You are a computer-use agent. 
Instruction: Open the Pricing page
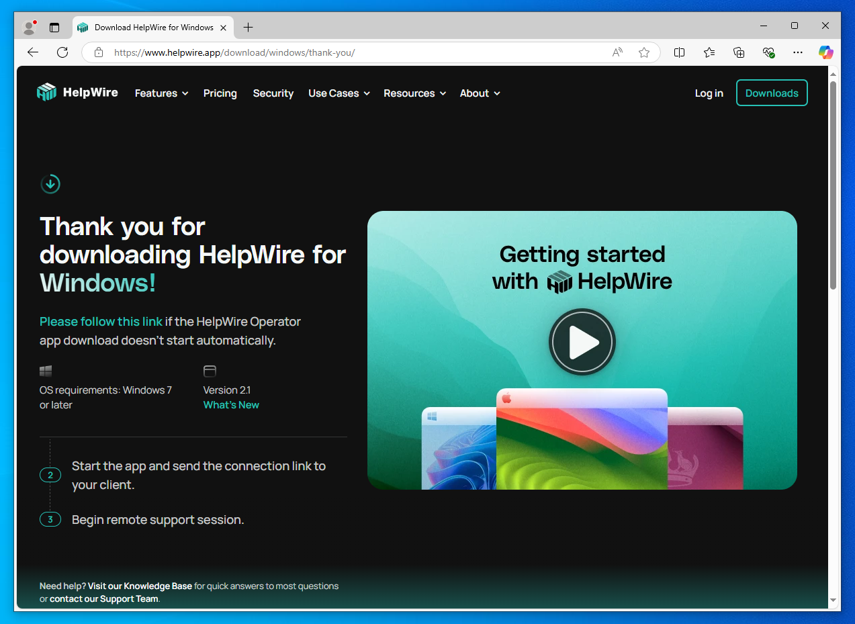220,93
